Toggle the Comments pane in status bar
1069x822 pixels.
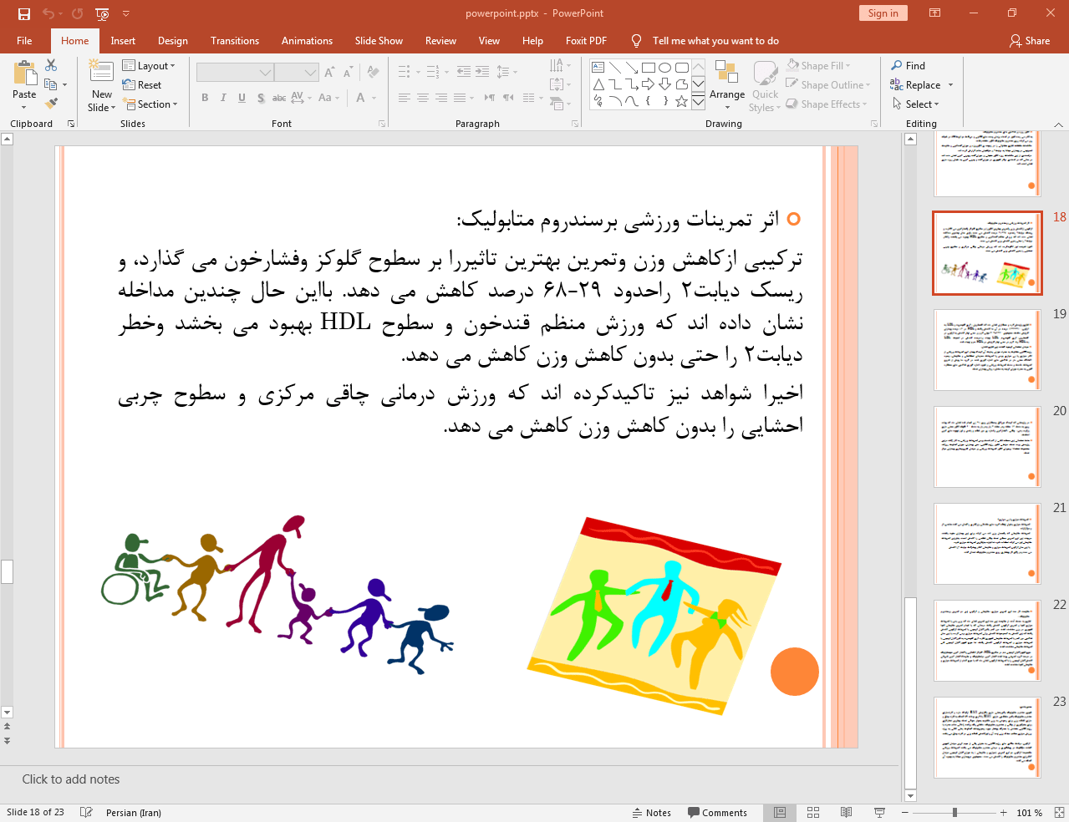click(x=717, y=813)
